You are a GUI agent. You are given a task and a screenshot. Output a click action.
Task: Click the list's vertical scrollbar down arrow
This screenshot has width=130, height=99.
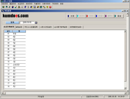(x=125, y=88)
